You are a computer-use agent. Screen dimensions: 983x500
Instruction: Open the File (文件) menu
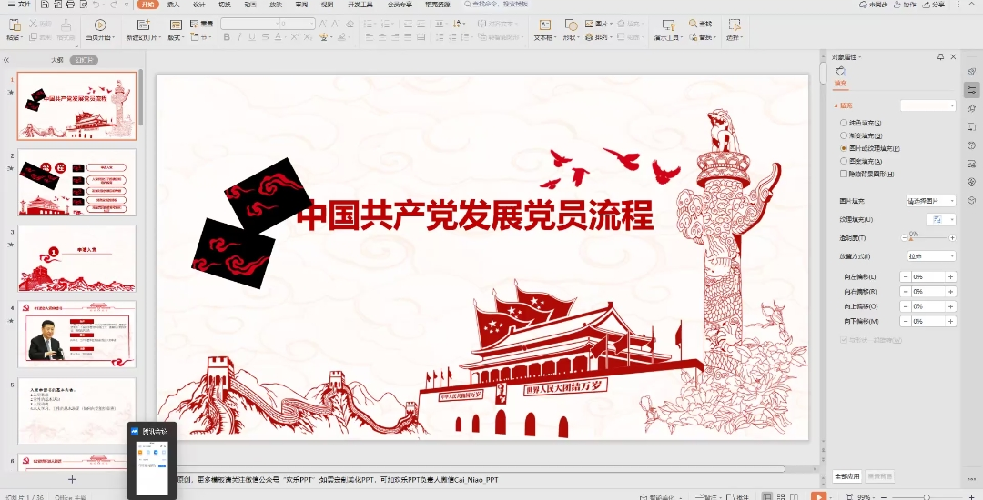19,5
